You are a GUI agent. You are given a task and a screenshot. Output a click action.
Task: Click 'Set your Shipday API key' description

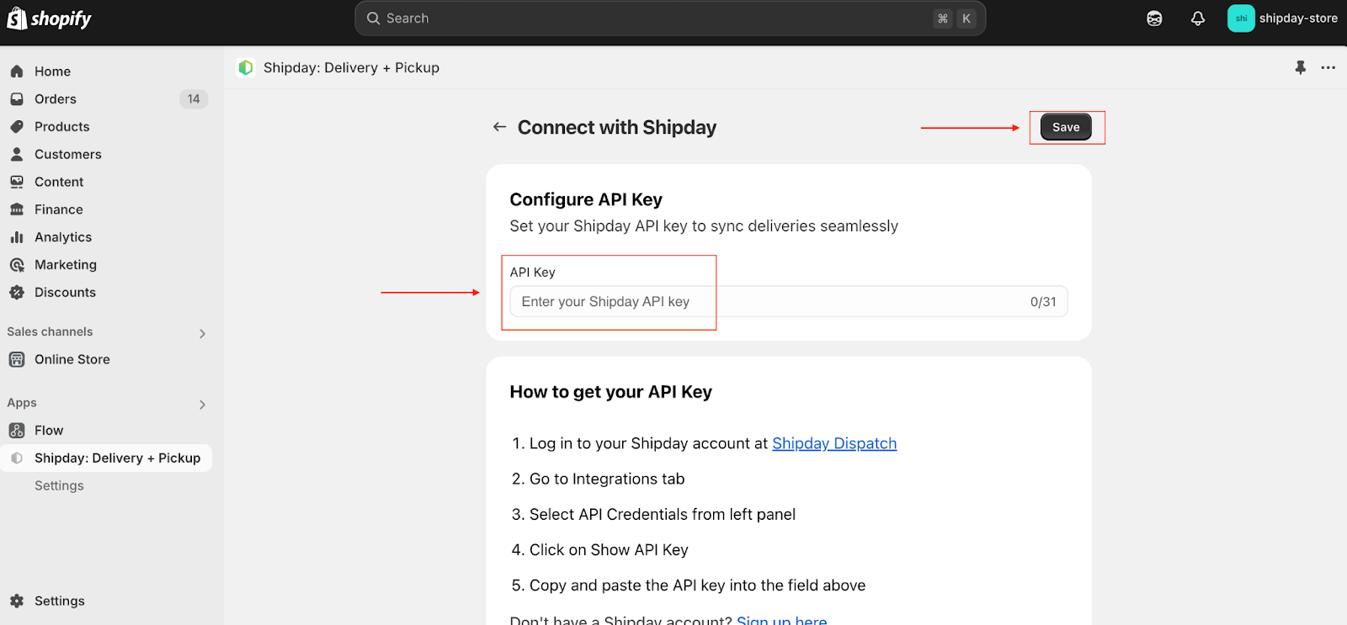pyautogui.click(x=704, y=226)
